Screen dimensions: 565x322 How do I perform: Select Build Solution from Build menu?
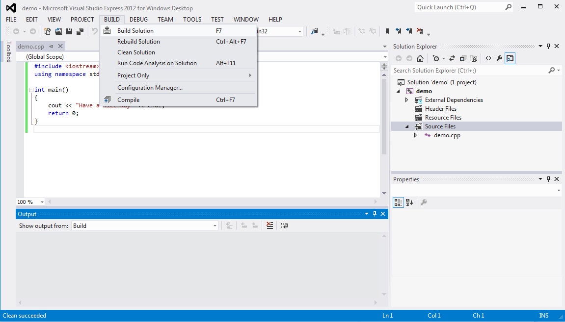point(178,30)
